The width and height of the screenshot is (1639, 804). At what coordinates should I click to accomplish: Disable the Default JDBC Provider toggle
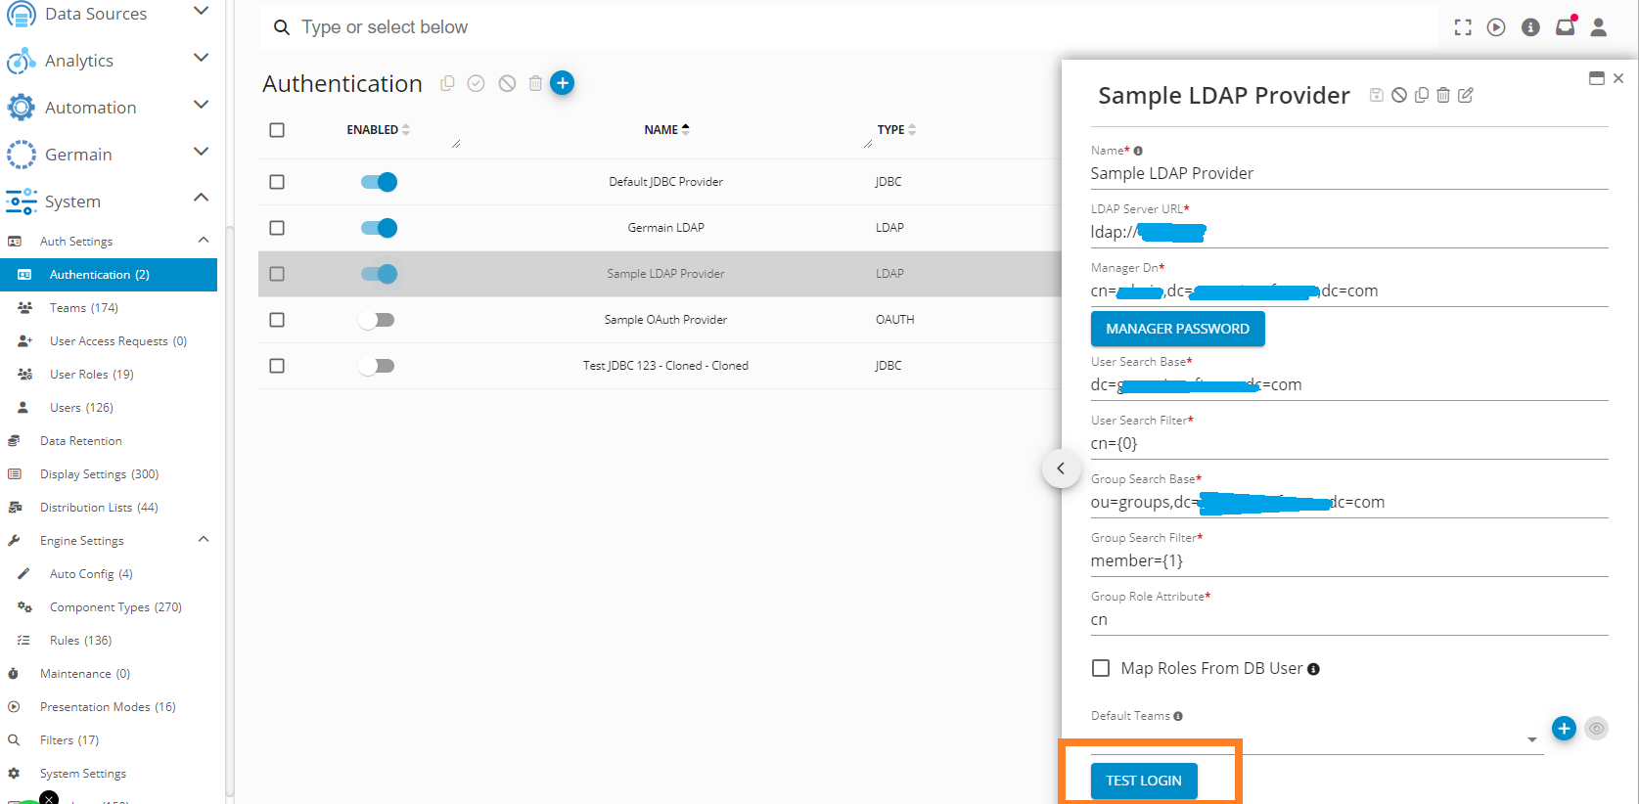pos(379,182)
